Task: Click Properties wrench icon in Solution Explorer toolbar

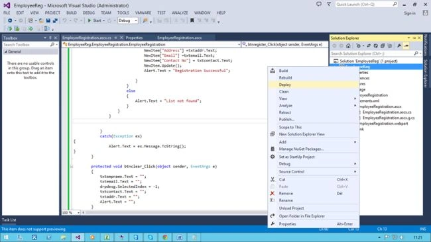Action: [399, 46]
